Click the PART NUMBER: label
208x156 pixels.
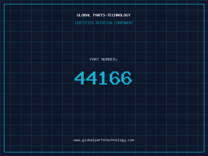click(x=104, y=59)
